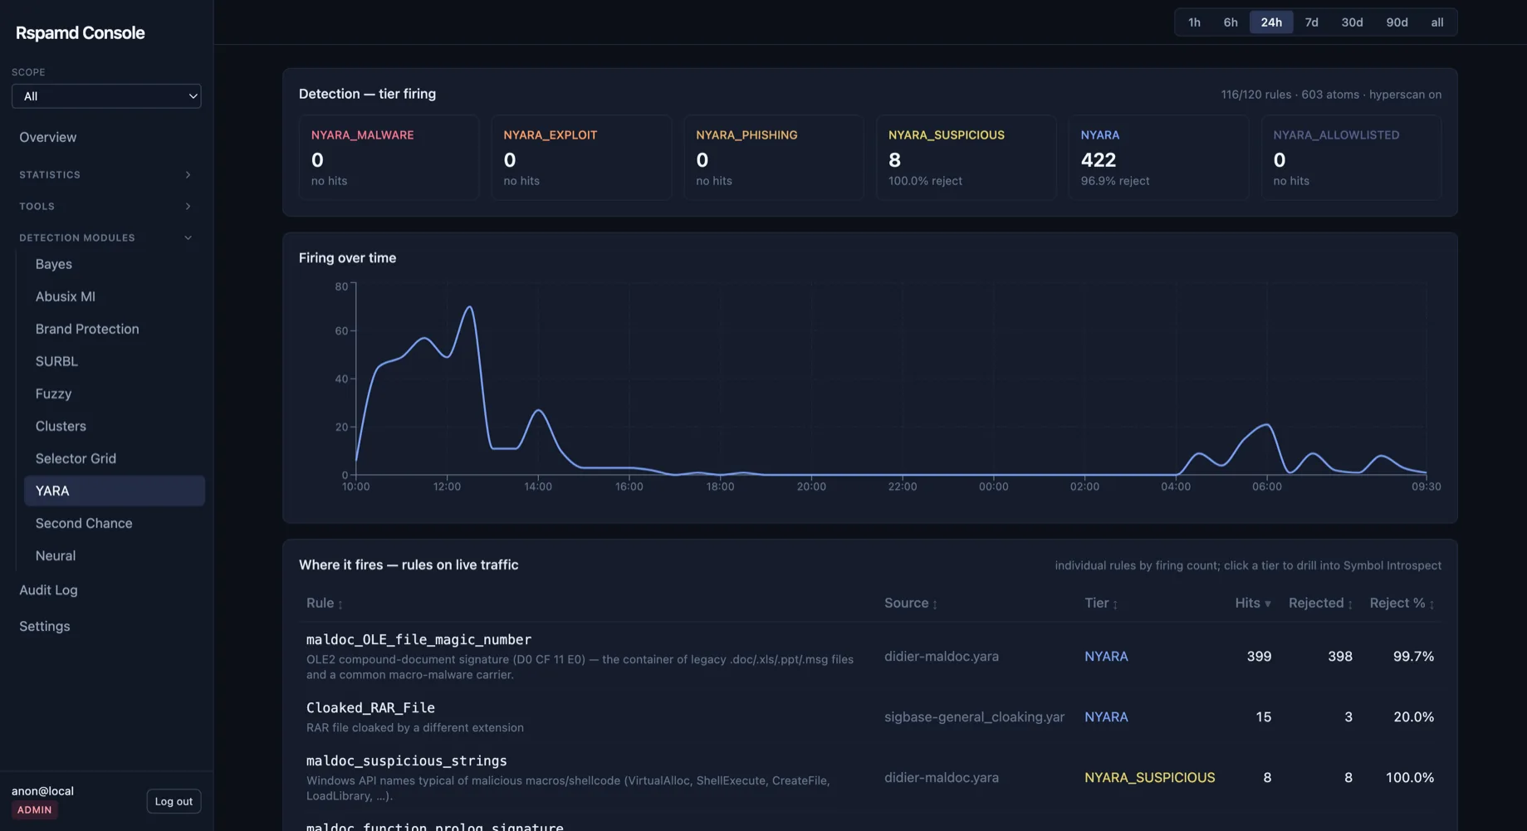Click the Log out button
Image resolution: width=1527 pixels, height=831 pixels.
click(x=174, y=801)
